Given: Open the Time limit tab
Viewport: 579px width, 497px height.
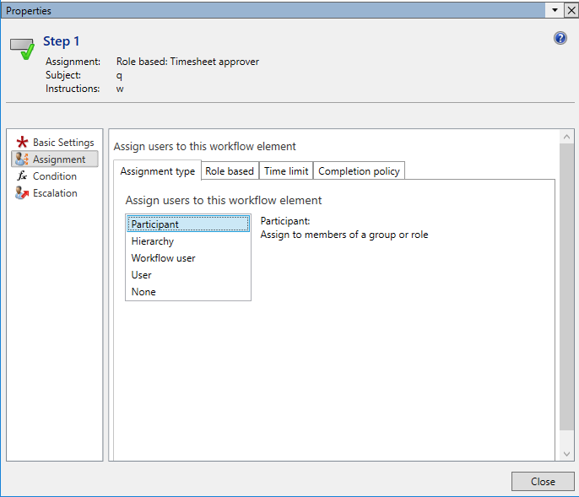Looking at the screenshot, I should pos(286,170).
